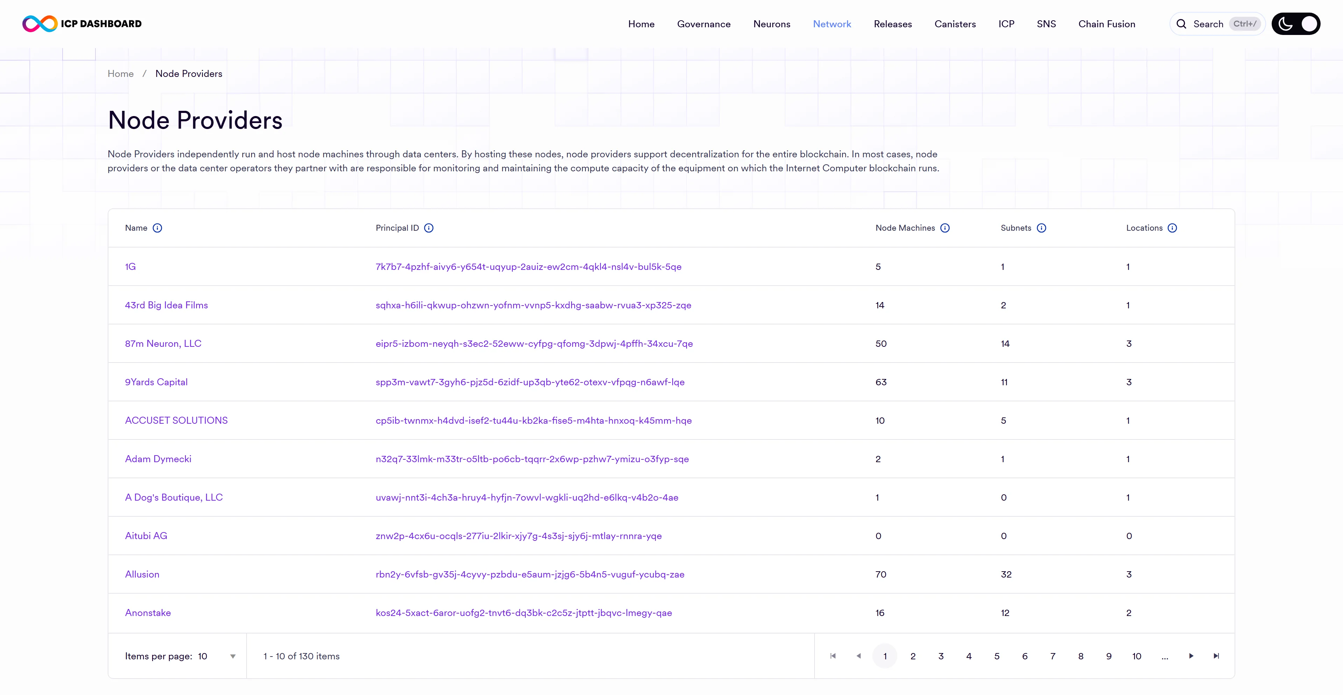Go to previous page arrow icon

point(859,656)
